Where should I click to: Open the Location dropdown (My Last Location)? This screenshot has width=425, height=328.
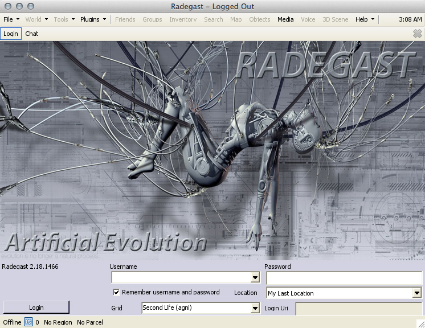point(416,293)
